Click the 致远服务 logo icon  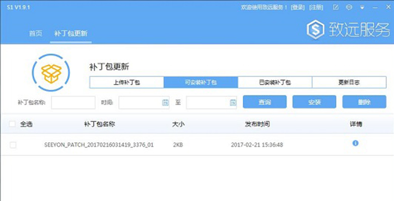[x=315, y=30]
